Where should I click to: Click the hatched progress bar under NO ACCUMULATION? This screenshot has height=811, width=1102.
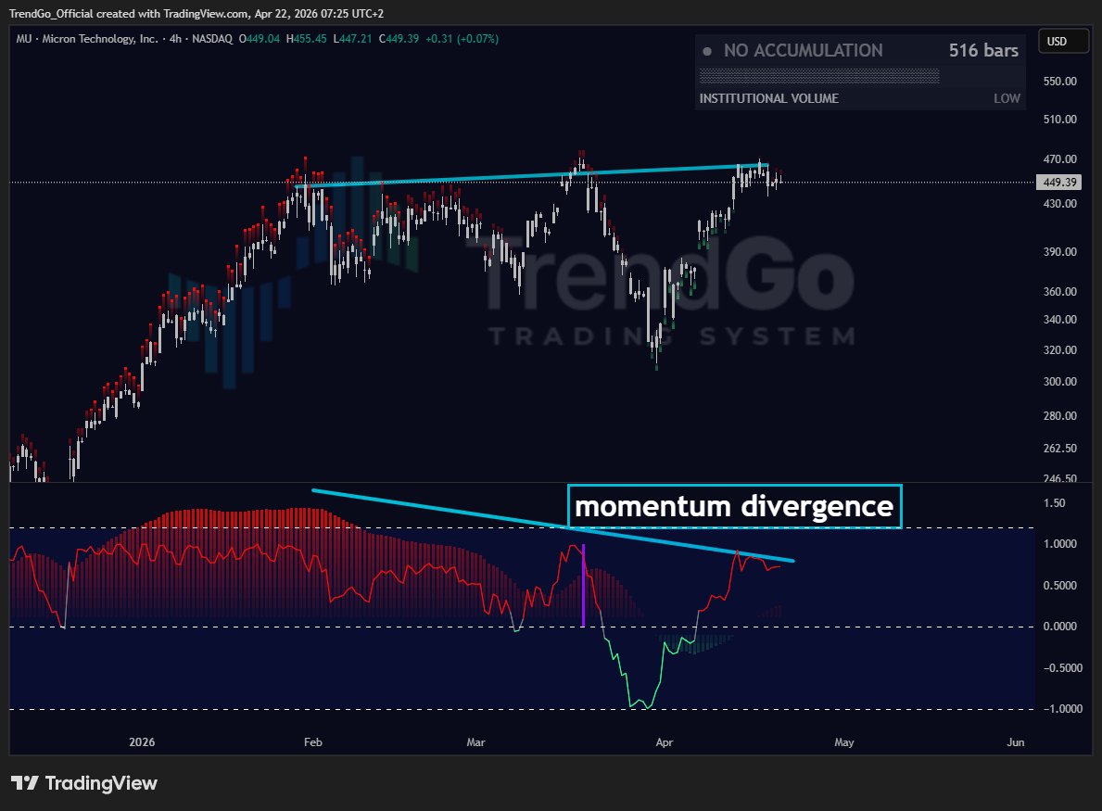coord(819,74)
